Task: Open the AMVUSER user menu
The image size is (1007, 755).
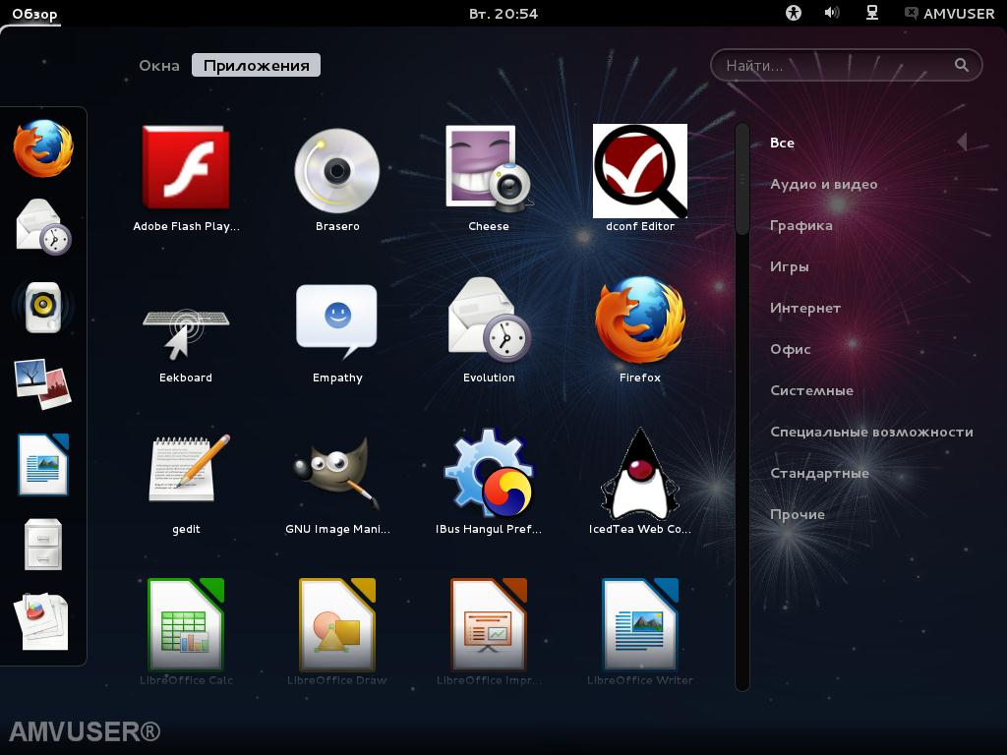Action: 949,14
